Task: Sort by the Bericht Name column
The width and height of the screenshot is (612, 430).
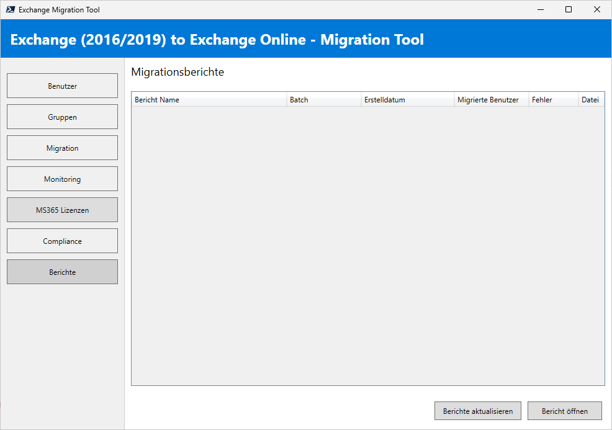Action: click(209, 100)
